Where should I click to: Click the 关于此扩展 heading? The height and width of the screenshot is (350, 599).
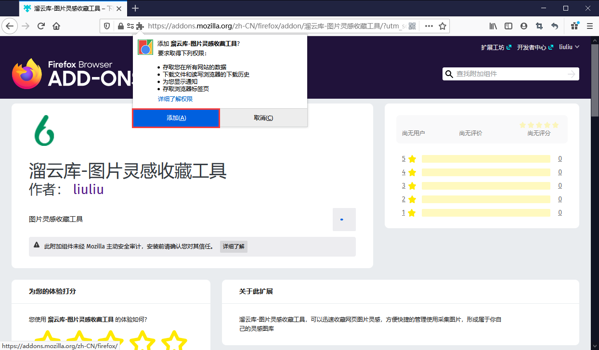coord(256,291)
